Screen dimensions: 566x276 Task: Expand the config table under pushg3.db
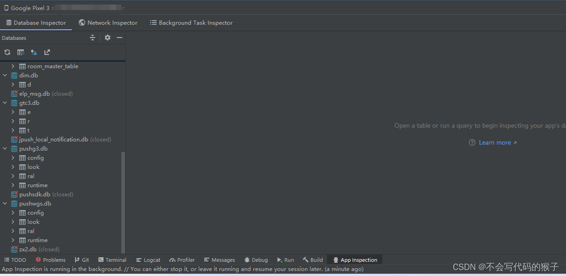click(13, 157)
